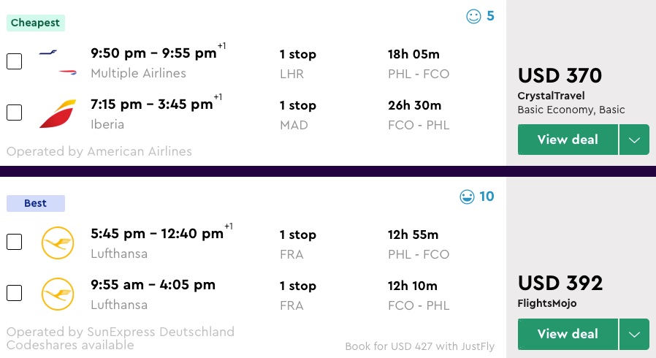
Task: Click the Lufthansa logo on the 9:55 am flight
Action: pyautogui.click(x=58, y=294)
